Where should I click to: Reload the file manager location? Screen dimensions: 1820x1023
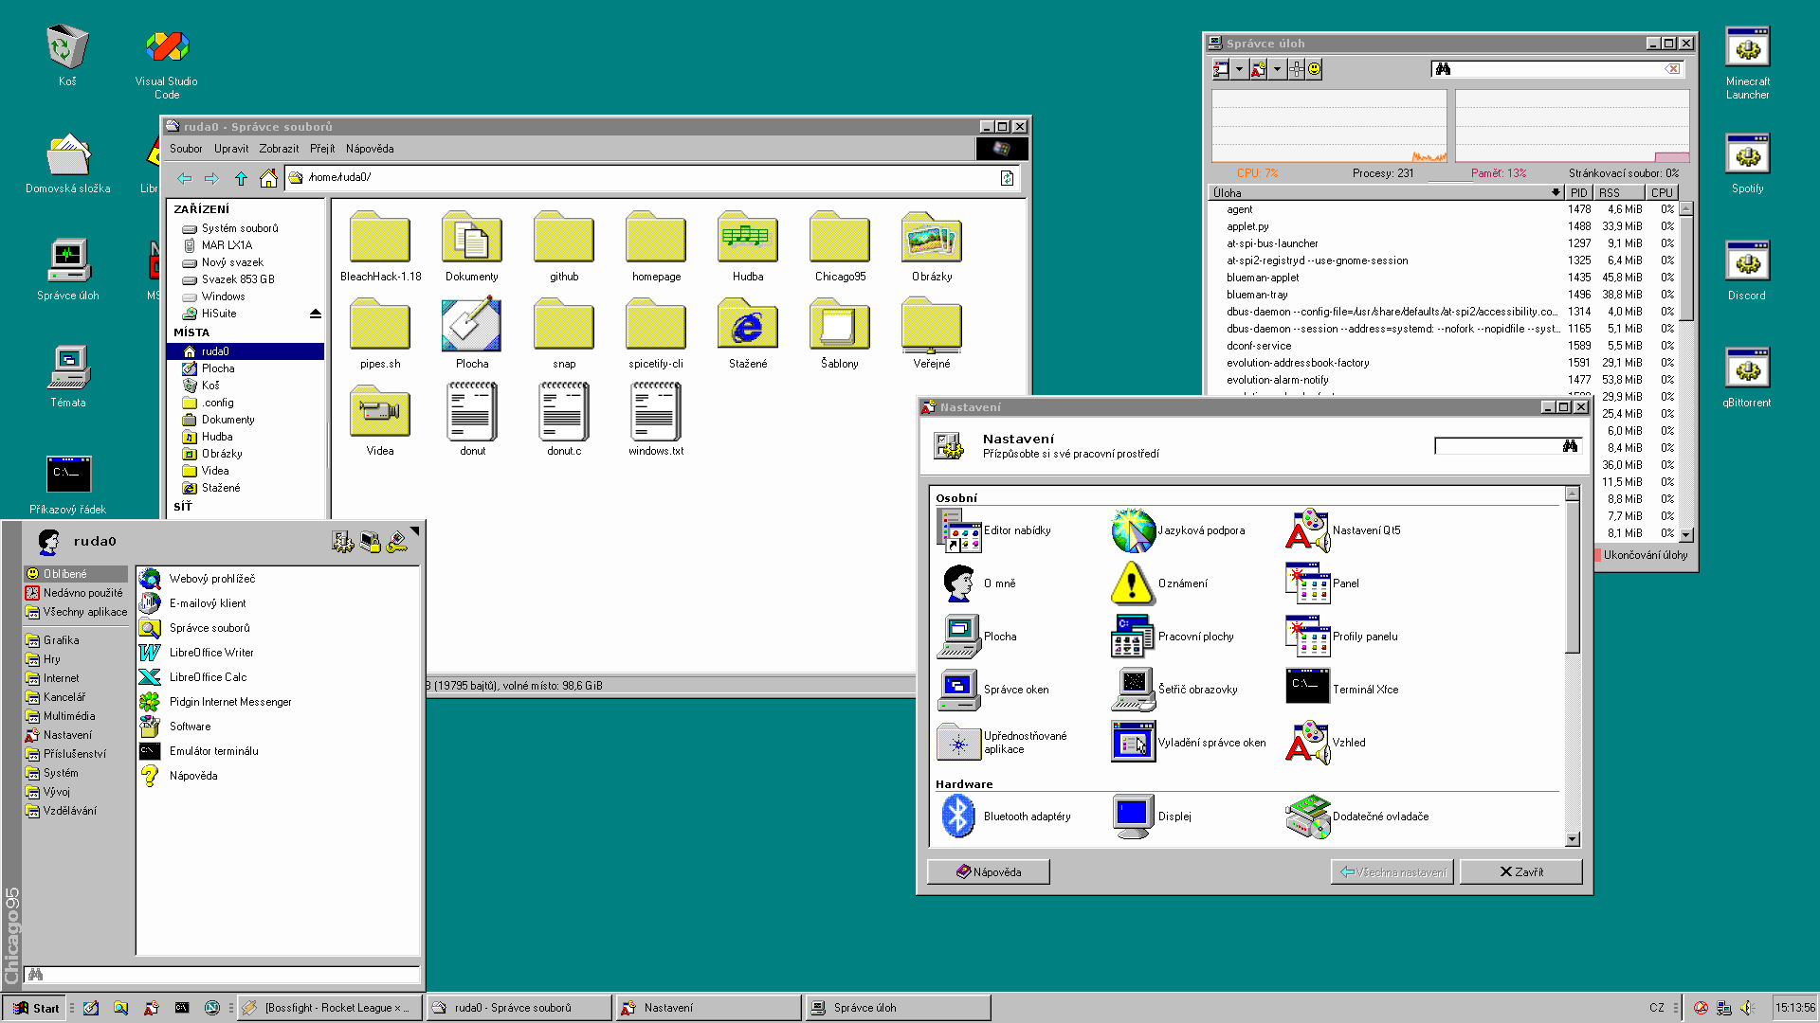point(1007,178)
